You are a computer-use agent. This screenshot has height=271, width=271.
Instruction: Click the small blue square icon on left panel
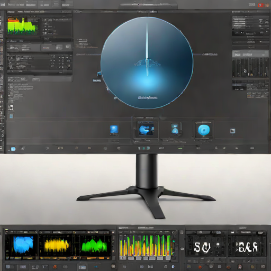[x=11, y=116]
